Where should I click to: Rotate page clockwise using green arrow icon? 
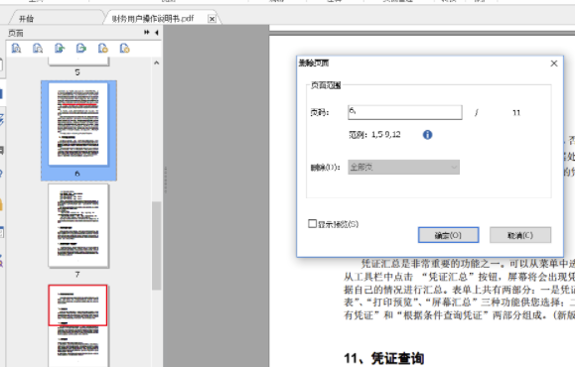[81, 49]
